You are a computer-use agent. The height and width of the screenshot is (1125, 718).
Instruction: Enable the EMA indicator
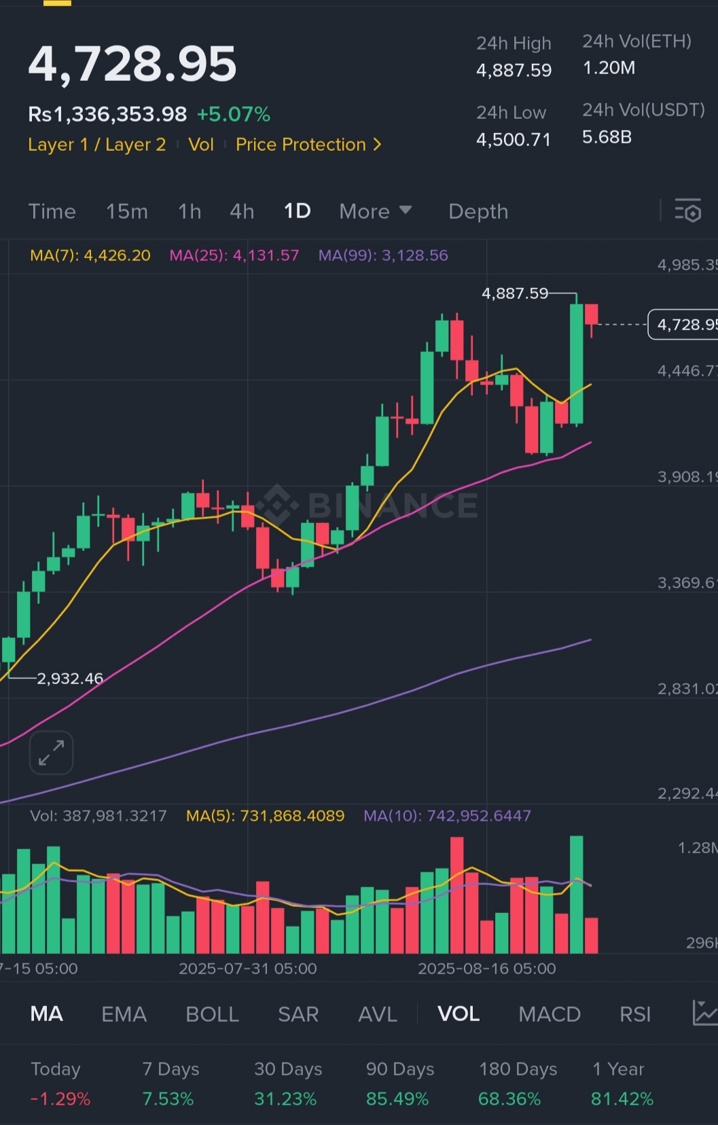(x=124, y=1014)
